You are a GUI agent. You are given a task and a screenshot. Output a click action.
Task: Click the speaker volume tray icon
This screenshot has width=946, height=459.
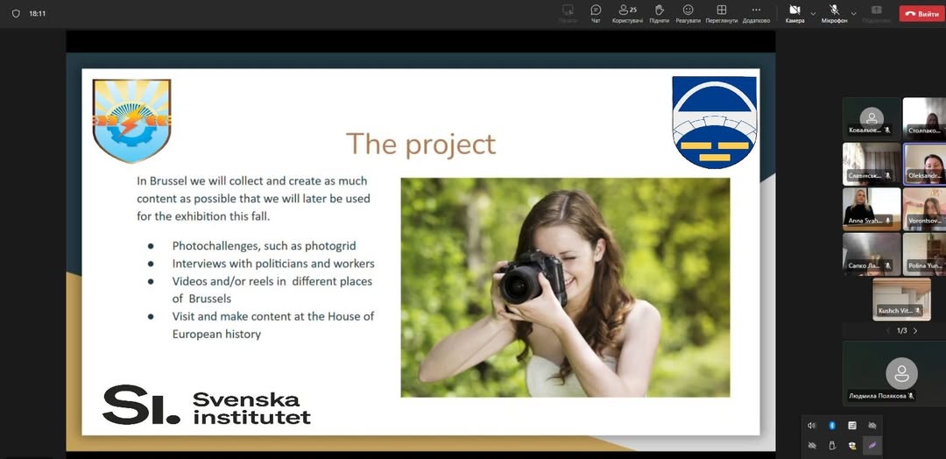[812, 425]
